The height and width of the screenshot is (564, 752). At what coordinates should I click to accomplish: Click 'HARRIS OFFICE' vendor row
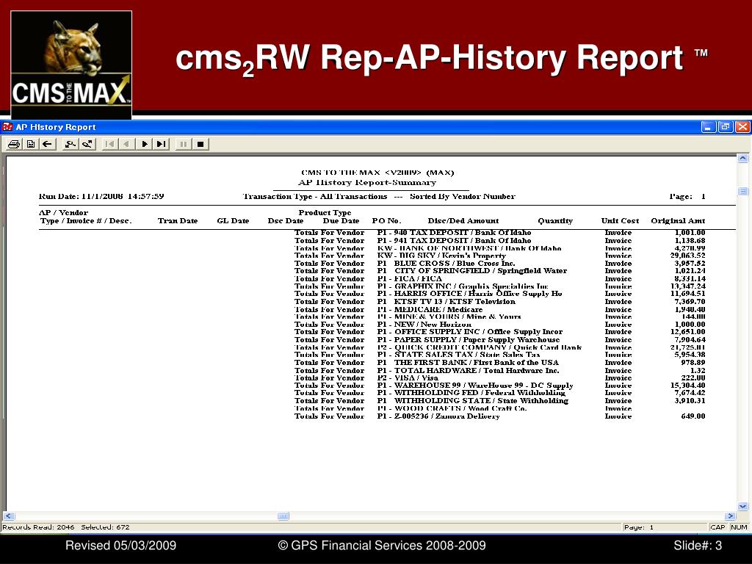499,294
